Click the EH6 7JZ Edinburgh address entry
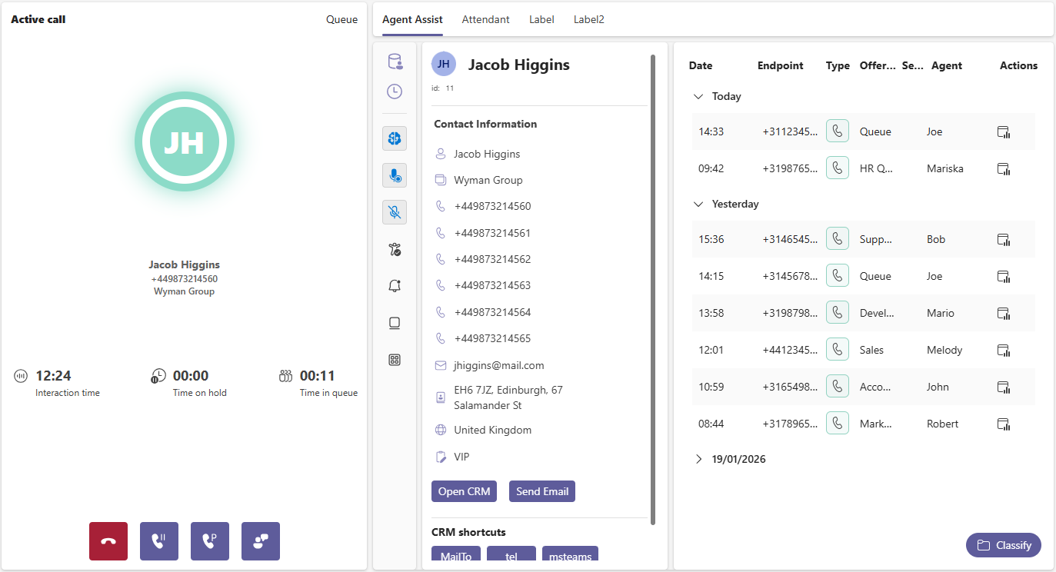1056x572 pixels. [x=508, y=397]
